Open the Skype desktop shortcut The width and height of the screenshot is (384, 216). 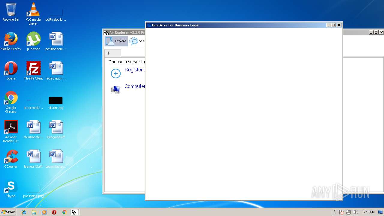click(11, 188)
